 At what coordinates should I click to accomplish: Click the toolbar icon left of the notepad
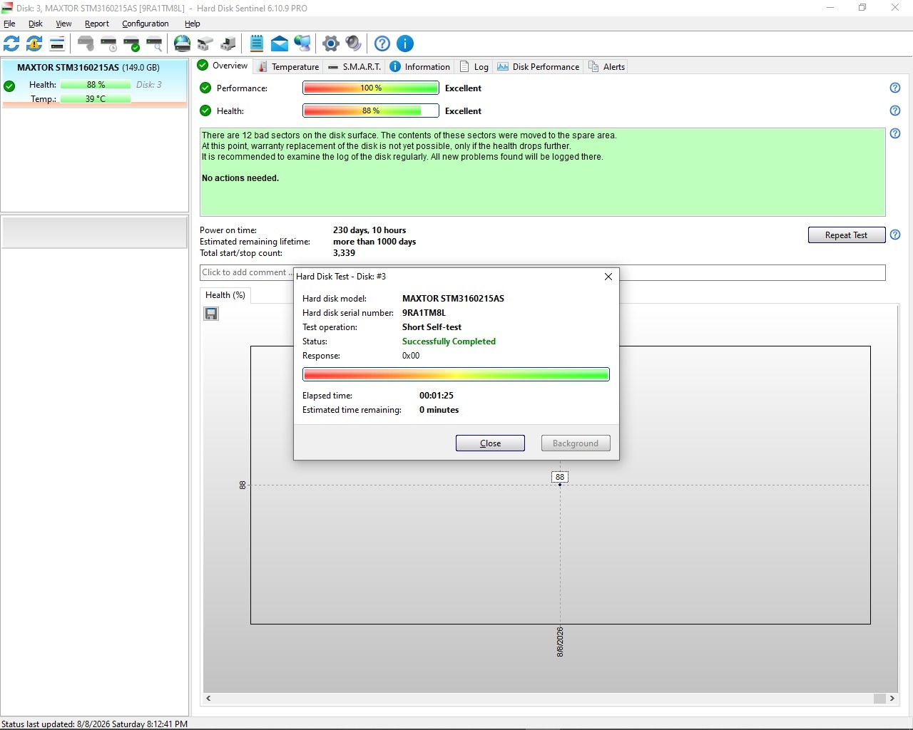(228, 43)
